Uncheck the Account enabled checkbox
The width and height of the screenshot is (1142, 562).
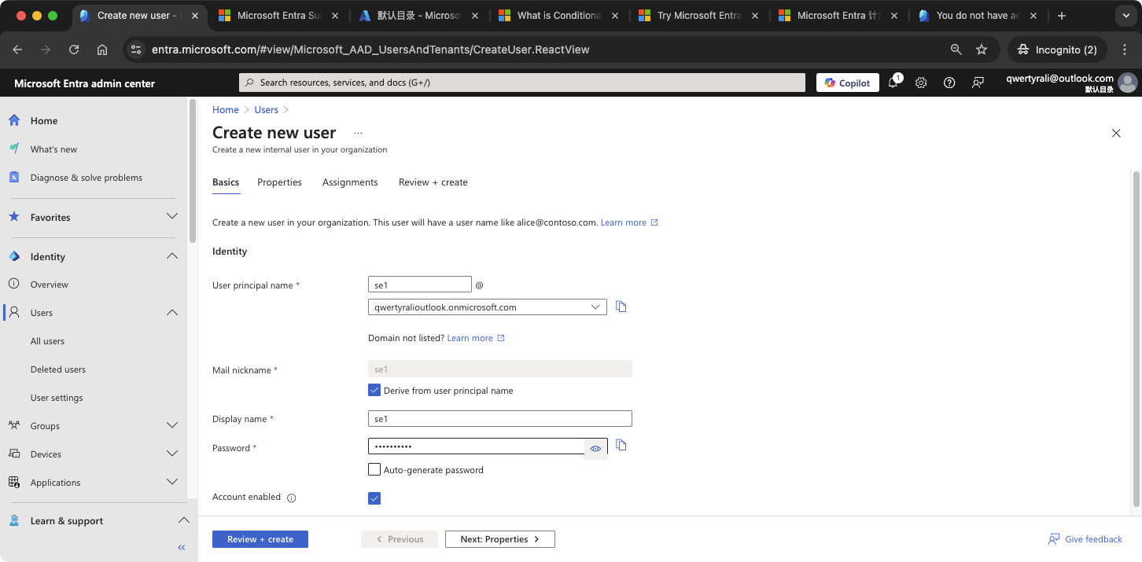[x=374, y=498]
